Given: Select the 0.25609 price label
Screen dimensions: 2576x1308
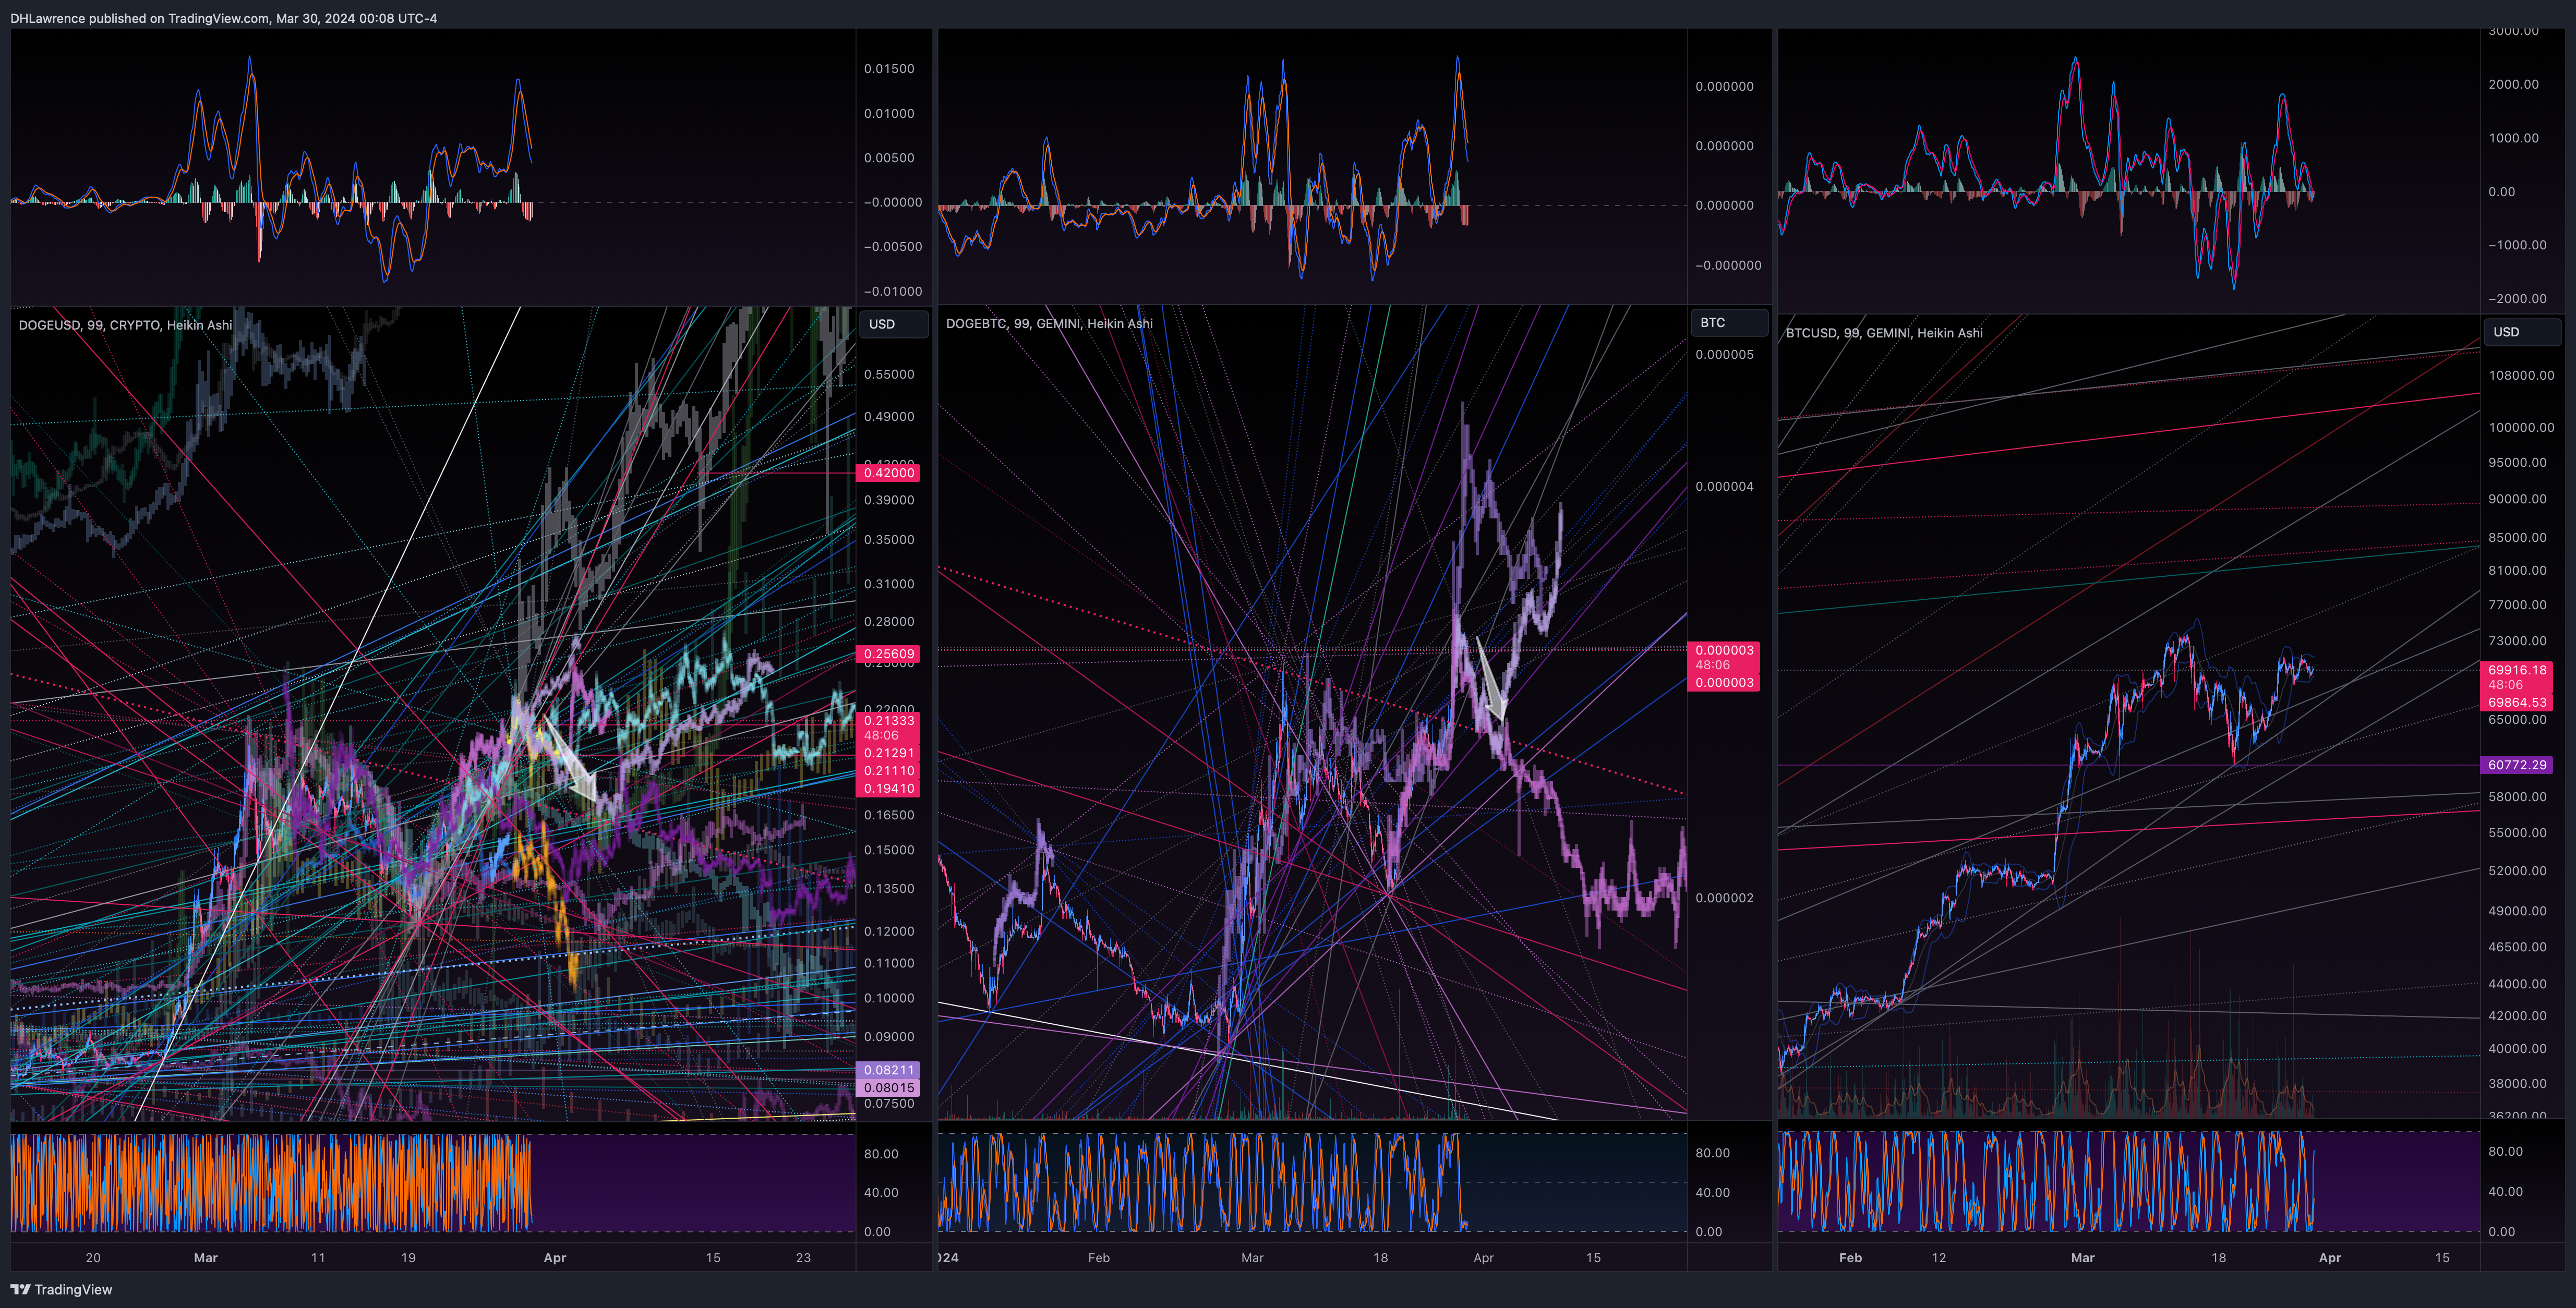Looking at the screenshot, I should [888, 654].
